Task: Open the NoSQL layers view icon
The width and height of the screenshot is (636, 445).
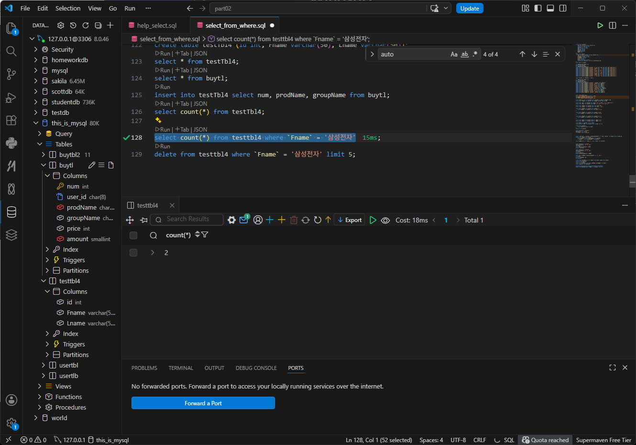Action: tap(11, 234)
